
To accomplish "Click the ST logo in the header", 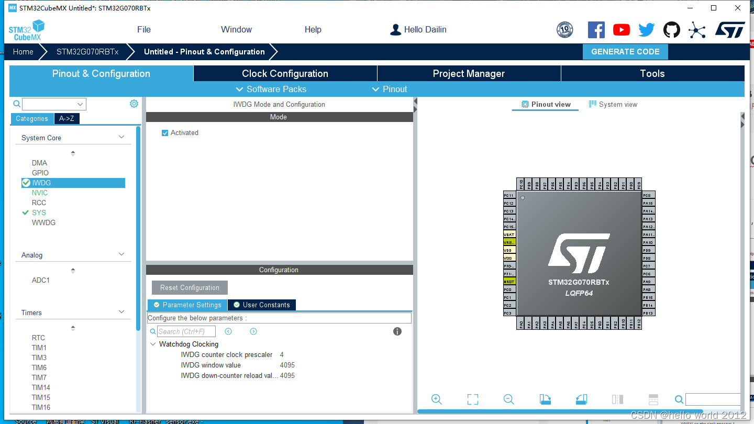I will [730, 30].
